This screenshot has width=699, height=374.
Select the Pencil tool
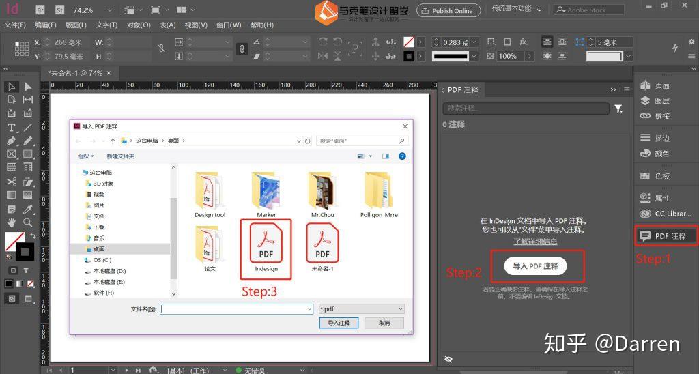tap(27, 141)
